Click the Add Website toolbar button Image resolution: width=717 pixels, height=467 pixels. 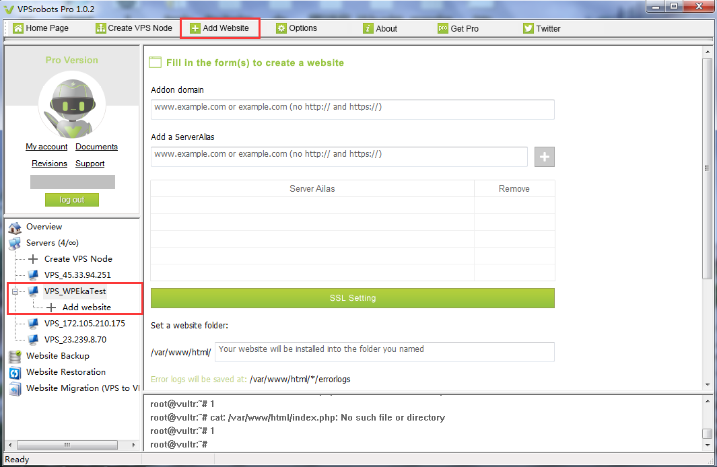click(x=219, y=28)
